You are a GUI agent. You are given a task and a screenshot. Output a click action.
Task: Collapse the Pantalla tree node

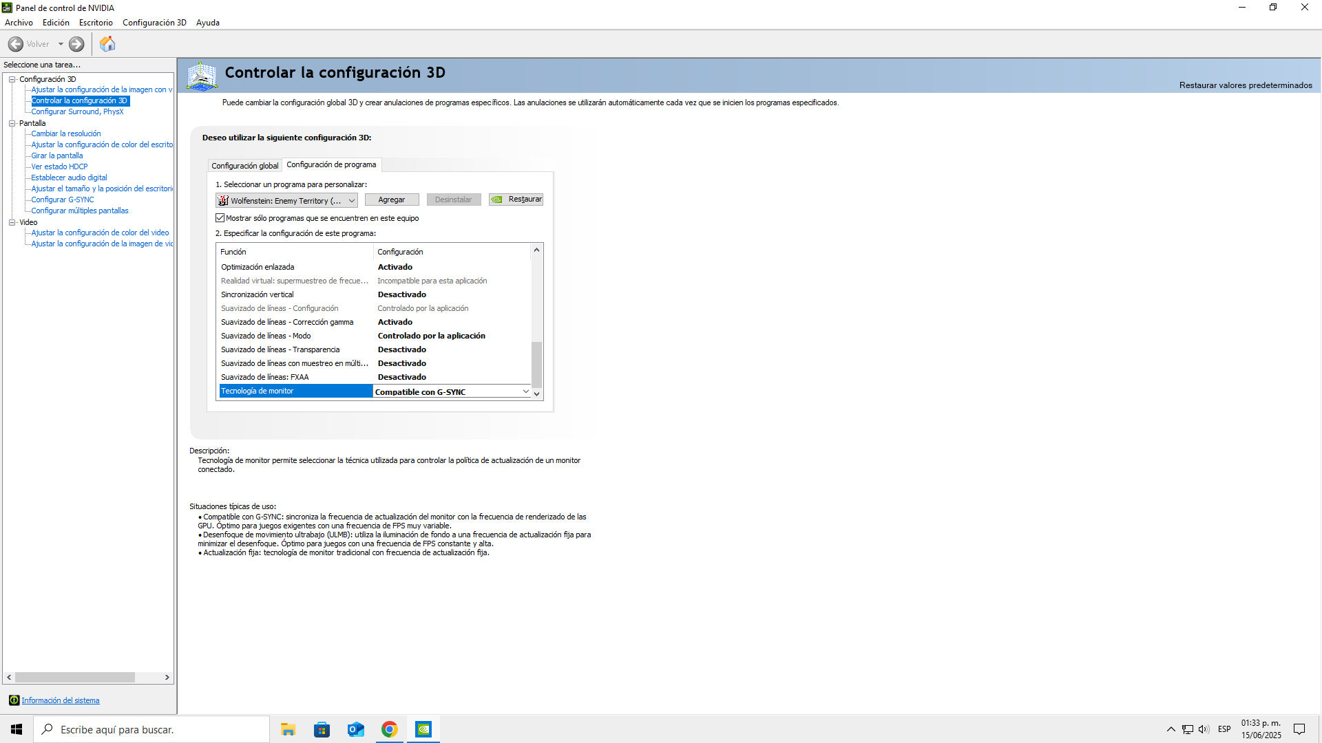click(x=12, y=123)
